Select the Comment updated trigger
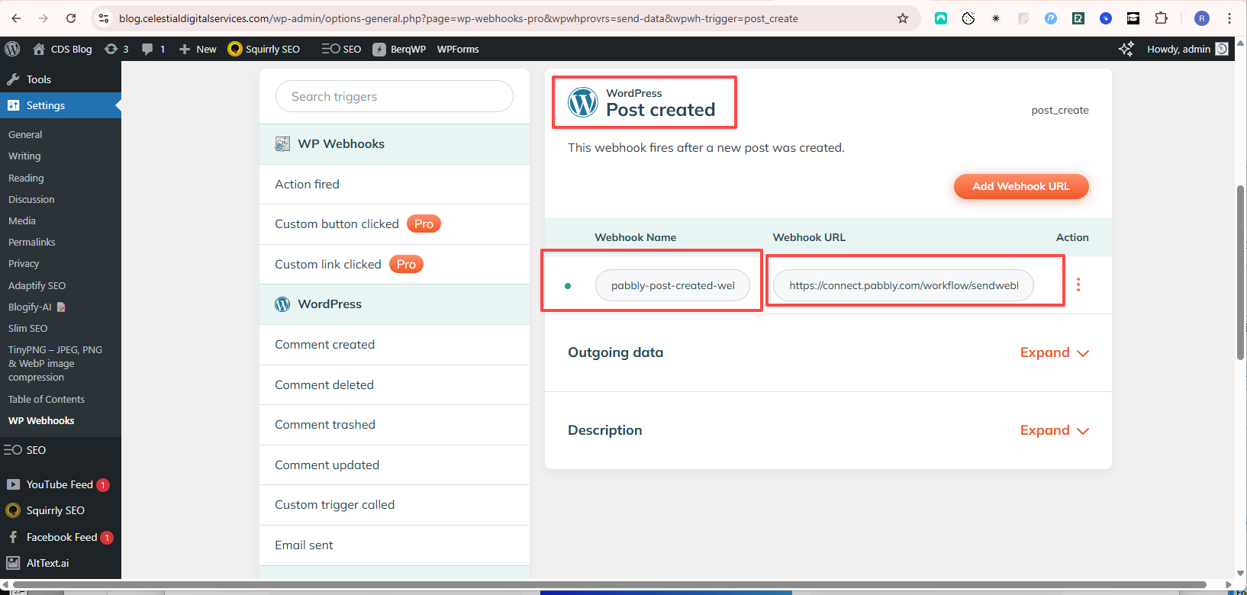Viewport: 1247px width, 595px height. (x=395, y=465)
